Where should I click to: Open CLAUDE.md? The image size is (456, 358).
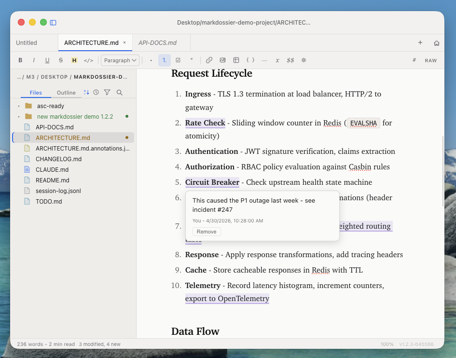[73, 169]
